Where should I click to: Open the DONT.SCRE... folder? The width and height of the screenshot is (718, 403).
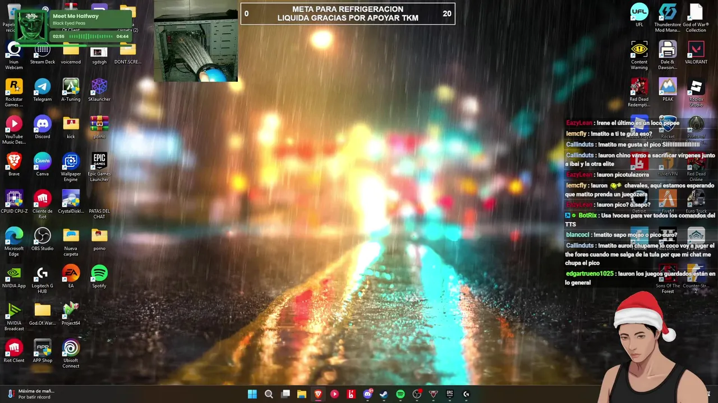pyautogui.click(x=127, y=54)
